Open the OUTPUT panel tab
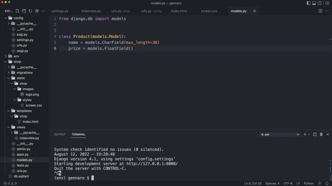332x186 pixels. click(60, 134)
